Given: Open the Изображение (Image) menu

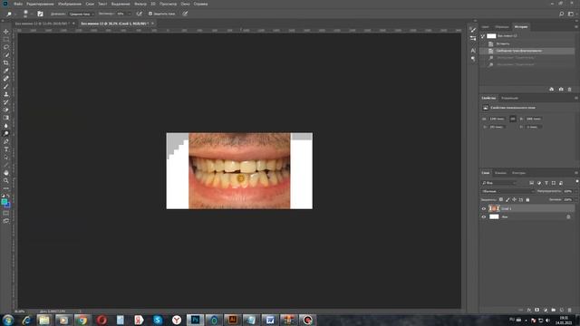Looking at the screenshot, I should point(70,4).
